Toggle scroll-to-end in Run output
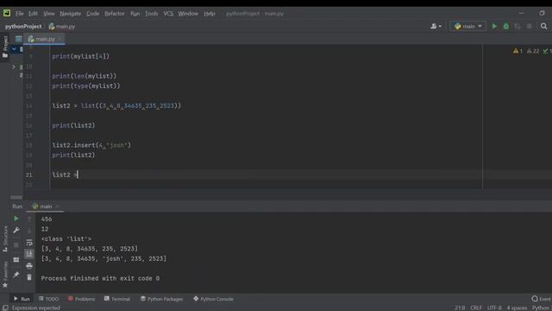The height and width of the screenshot is (311, 552). point(29,253)
